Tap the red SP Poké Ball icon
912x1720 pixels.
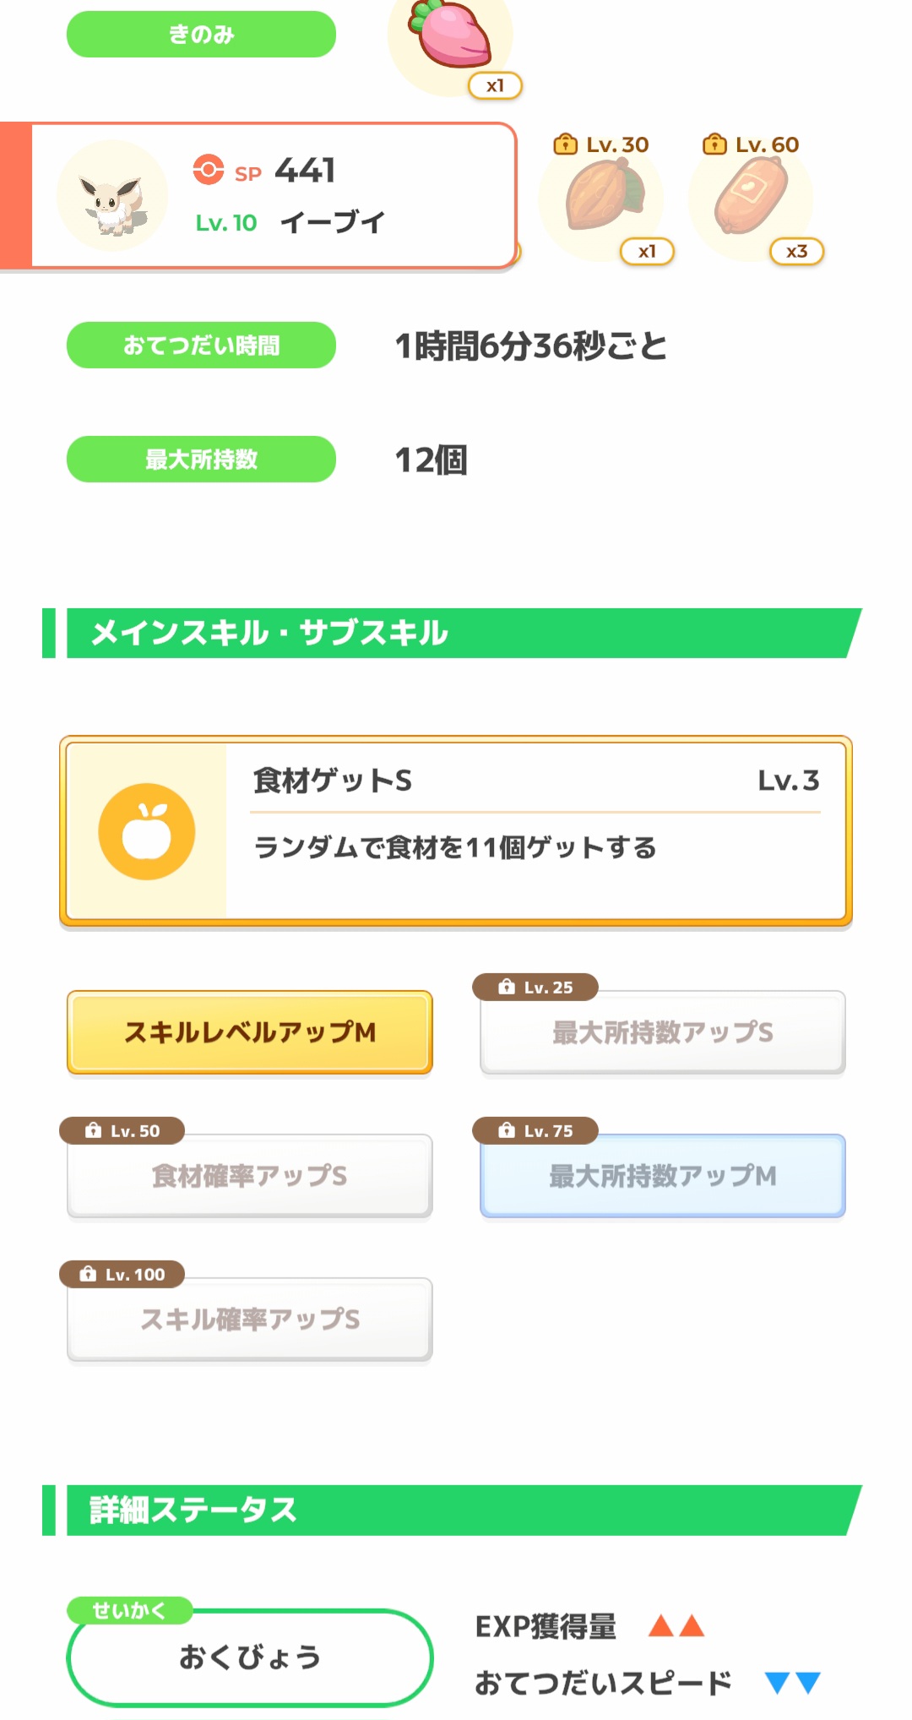[x=208, y=170]
